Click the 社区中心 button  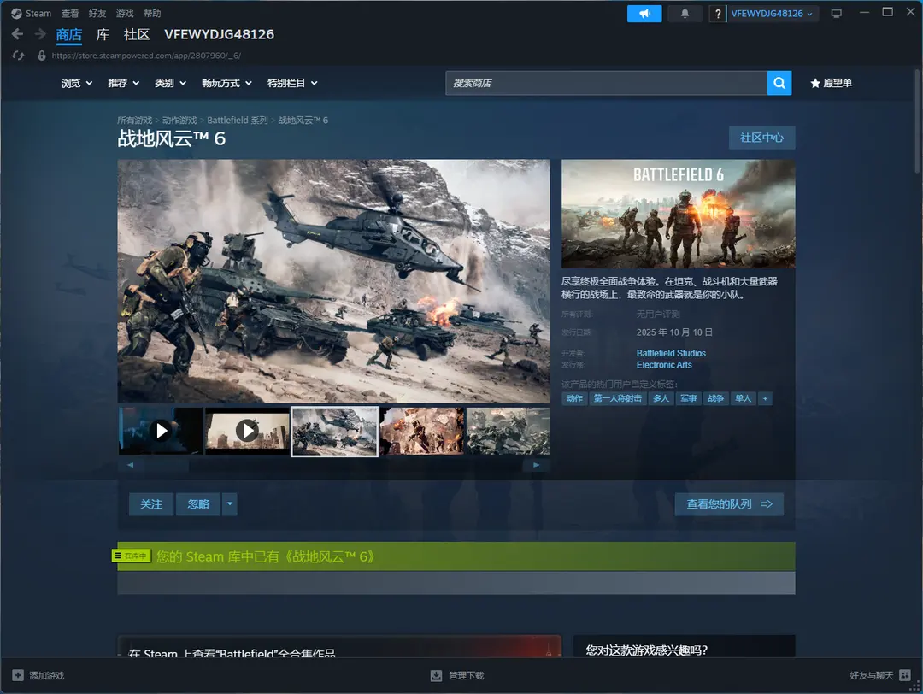click(761, 138)
